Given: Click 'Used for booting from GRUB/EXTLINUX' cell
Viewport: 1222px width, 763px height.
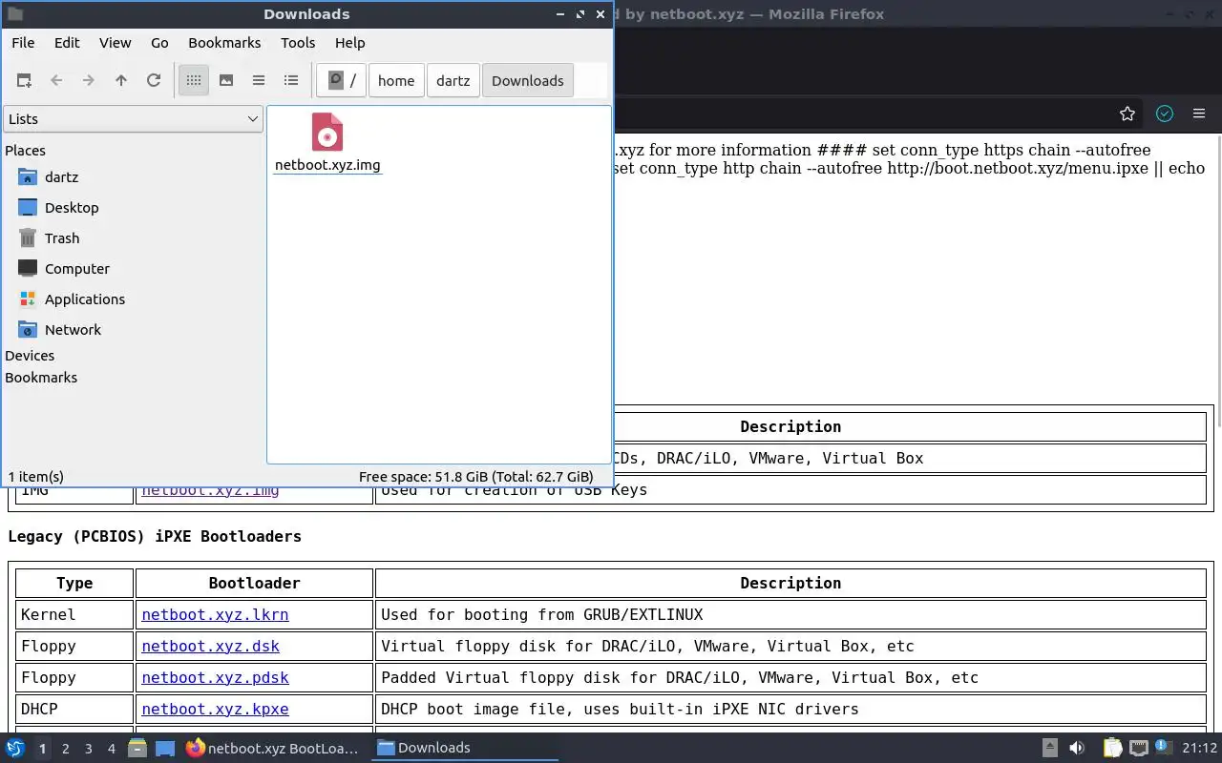Looking at the screenshot, I should (x=790, y=615).
